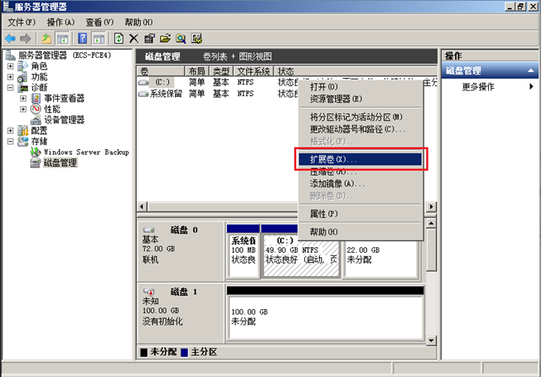Select the root 服务器管理器 (ECS-FCE4) node
542x377 pixels.
65,55
